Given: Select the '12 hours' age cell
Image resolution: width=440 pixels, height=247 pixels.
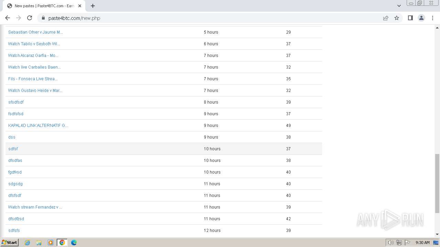Looking at the screenshot, I should point(212,231).
